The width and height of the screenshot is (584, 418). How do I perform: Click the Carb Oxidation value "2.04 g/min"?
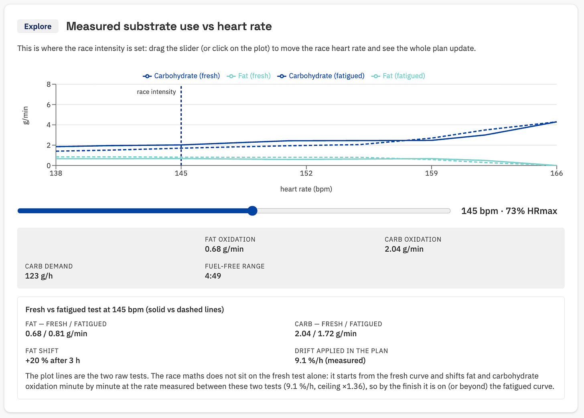(404, 249)
